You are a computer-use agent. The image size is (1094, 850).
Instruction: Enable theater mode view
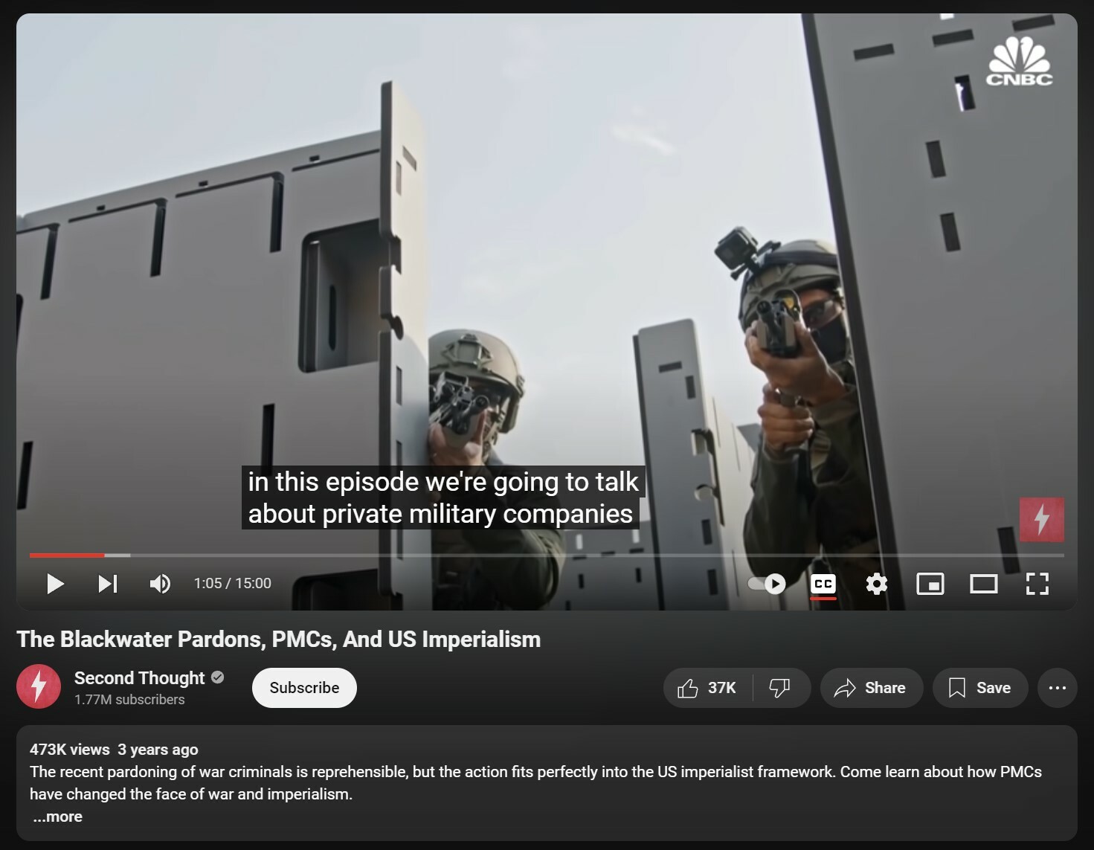tap(984, 584)
